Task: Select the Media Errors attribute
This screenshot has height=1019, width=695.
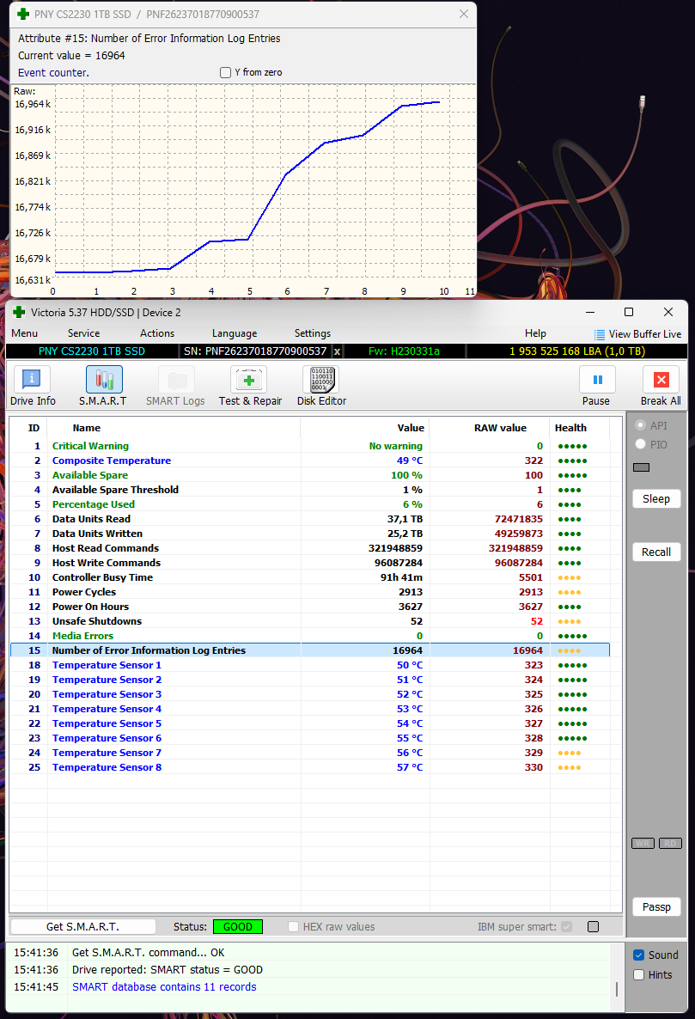Action: pos(310,636)
